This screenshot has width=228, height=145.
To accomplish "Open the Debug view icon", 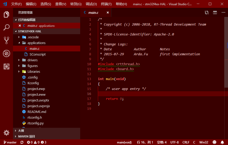I will coord(7,53).
